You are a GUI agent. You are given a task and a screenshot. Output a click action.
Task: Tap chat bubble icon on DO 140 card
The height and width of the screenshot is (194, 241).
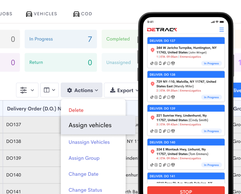tap(169, 165)
